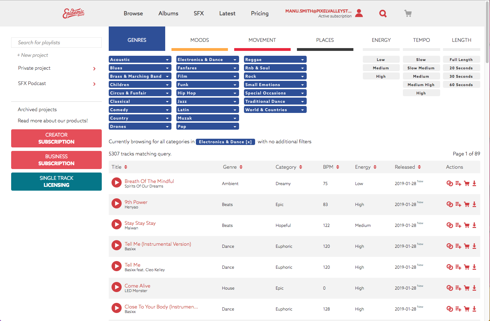Open the Albums page
This screenshot has height=321, width=490.
168,13
